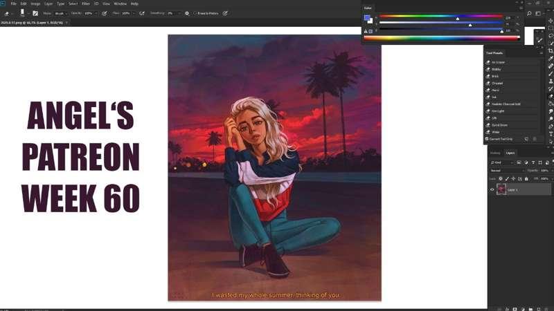This screenshot has width=554, height=311.
Task: Toggle the brush settings panel icon
Action: click(35, 13)
